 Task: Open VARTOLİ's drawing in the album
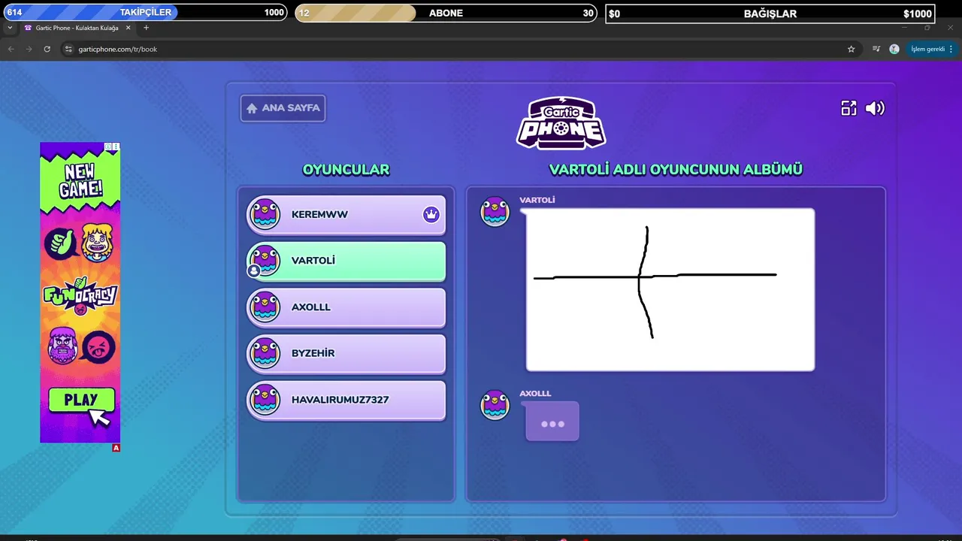[x=670, y=289]
